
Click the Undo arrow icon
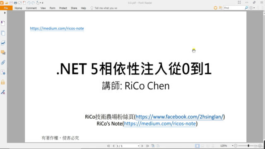(29, 3)
